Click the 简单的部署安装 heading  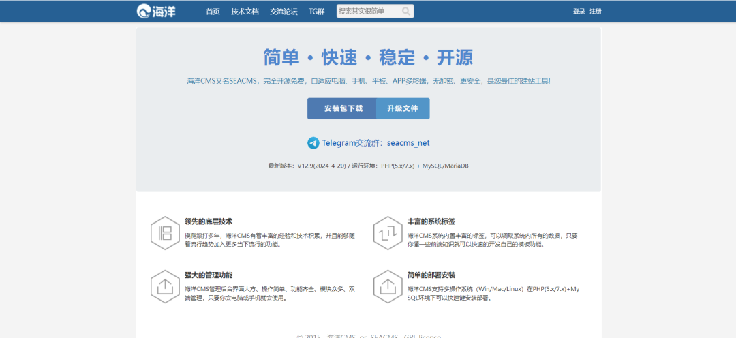[431, 275]
